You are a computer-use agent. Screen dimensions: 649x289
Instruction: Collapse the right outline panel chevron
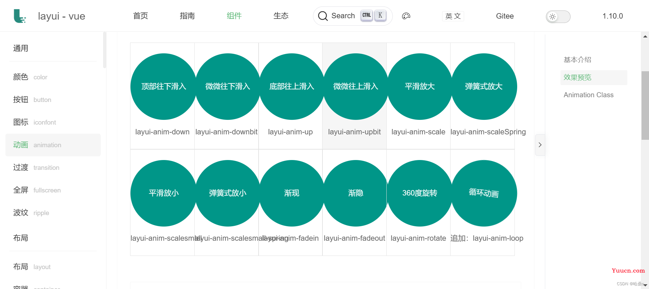tap(540, 145)
